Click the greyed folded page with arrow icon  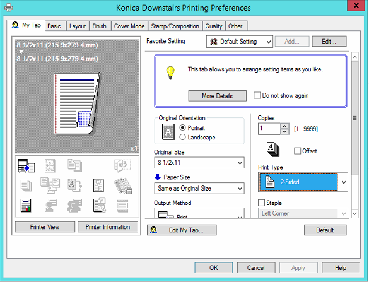pos(122,165)
